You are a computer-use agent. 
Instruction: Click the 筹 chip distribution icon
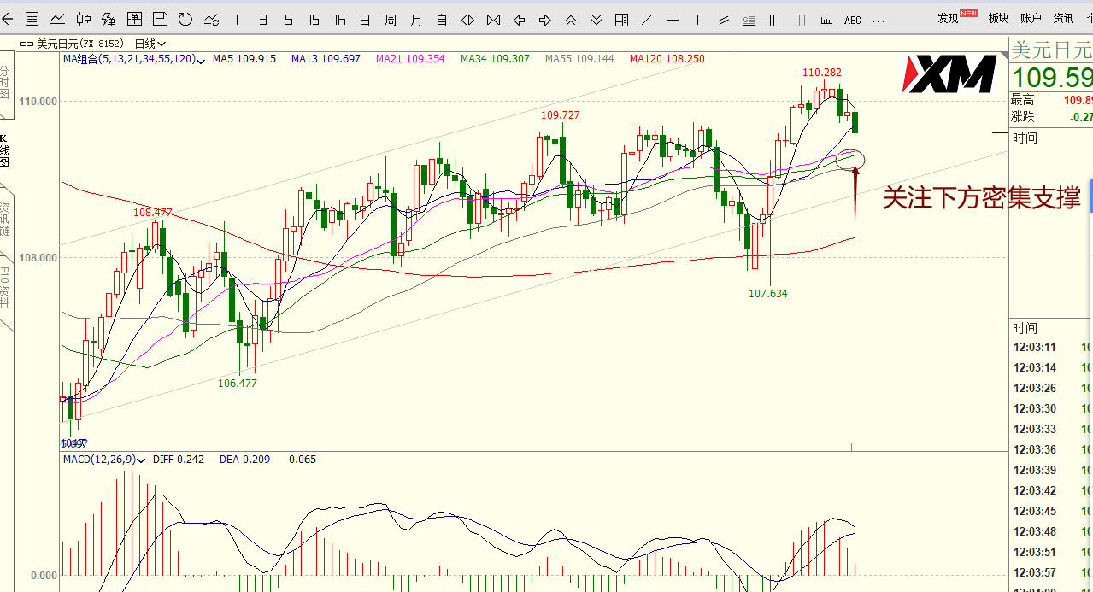(x=109, y=19)
